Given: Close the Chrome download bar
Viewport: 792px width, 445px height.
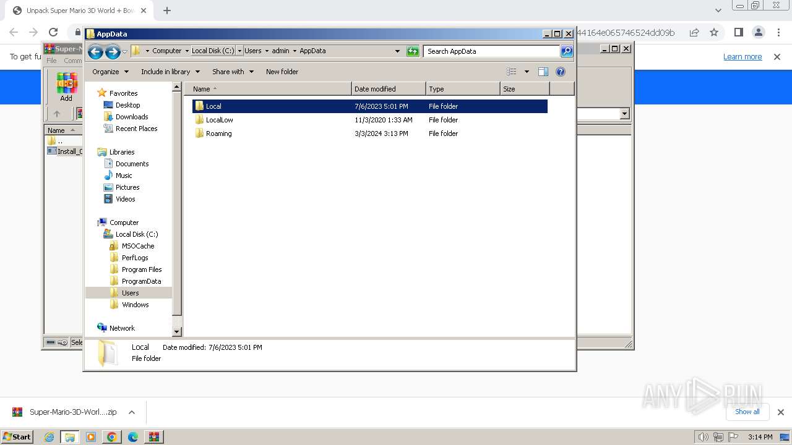Looking at the screenshot, I should pyautogui.click(x=780, y=412).
